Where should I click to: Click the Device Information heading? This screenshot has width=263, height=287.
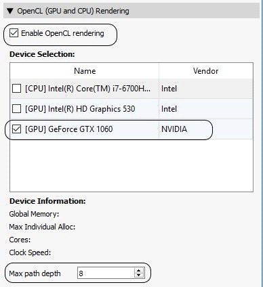click(47, 201)
